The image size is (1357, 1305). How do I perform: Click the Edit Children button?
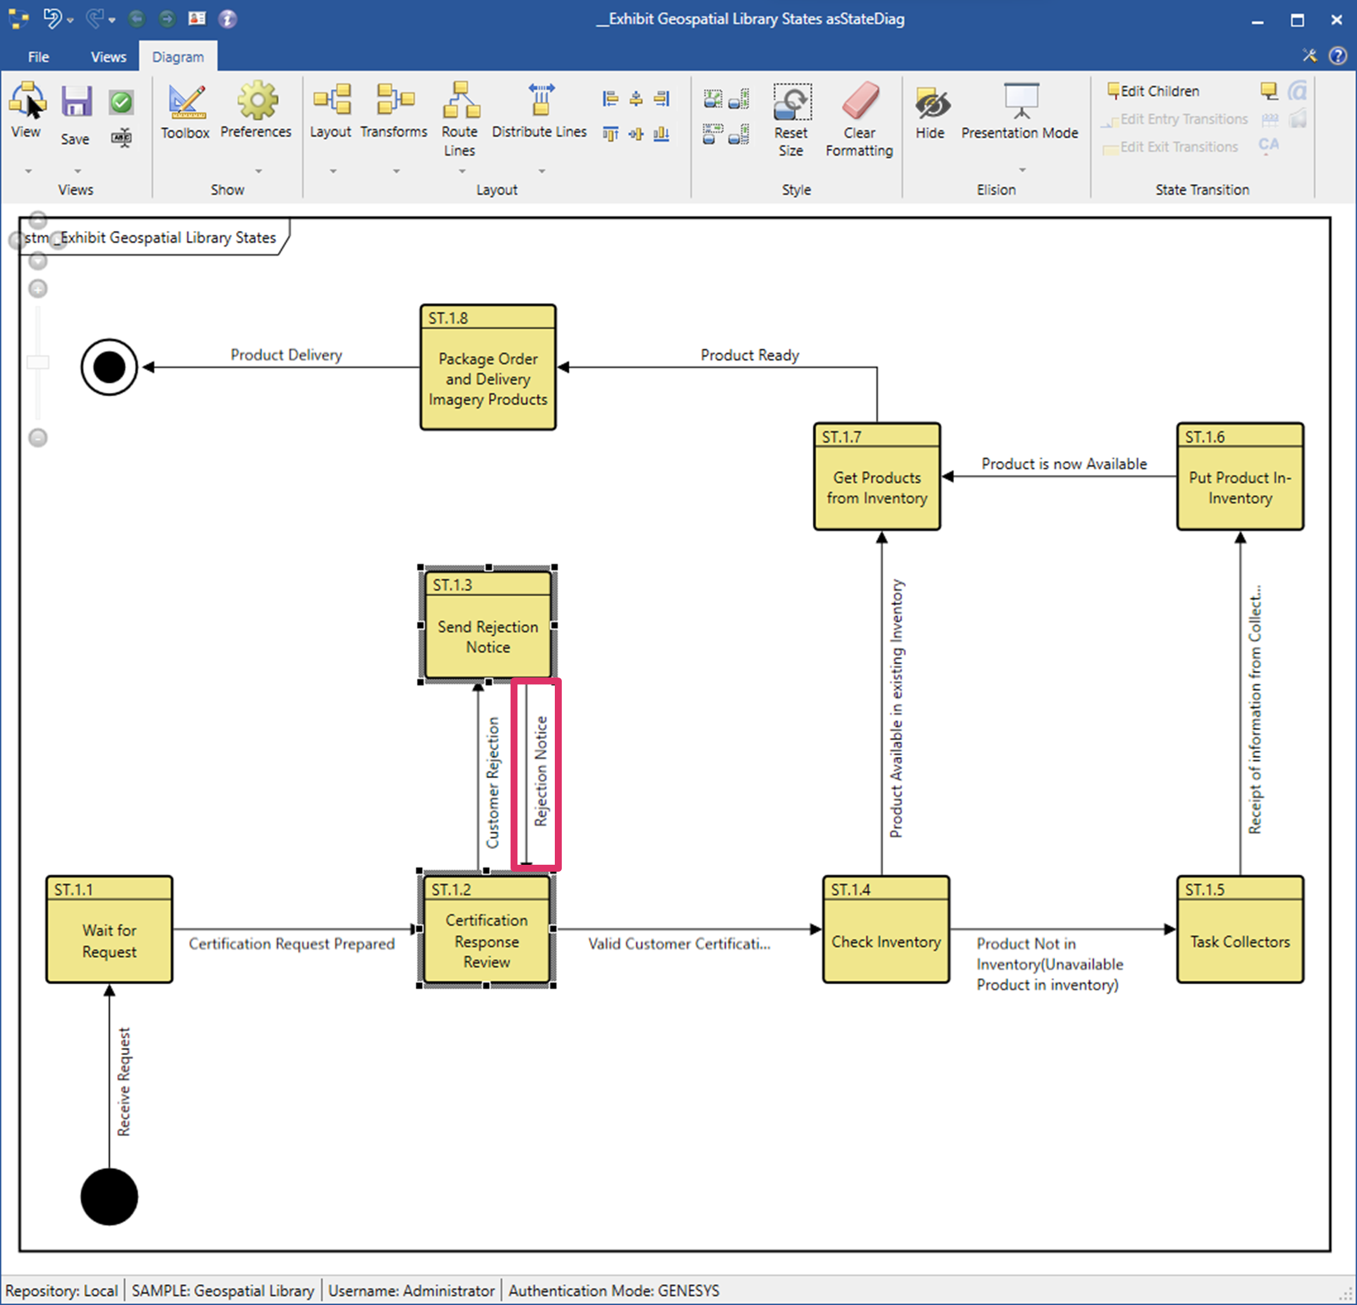(1151, 90)
